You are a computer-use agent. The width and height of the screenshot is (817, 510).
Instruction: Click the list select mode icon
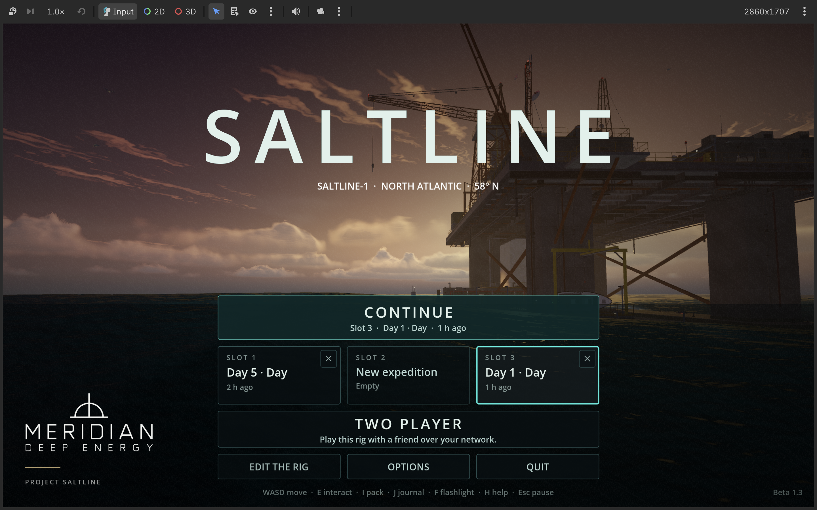click(235, 11)
